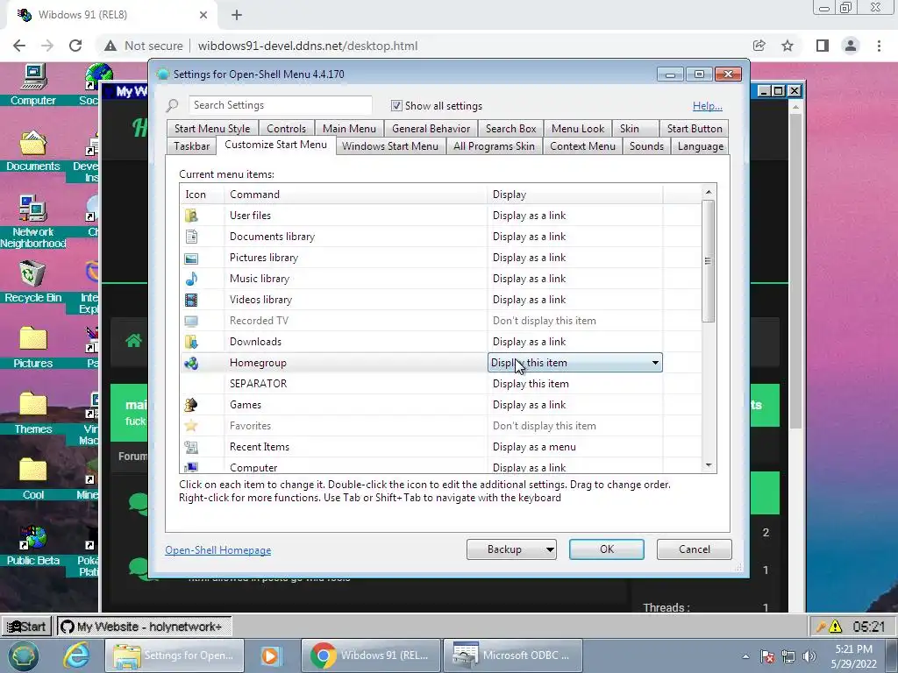Viewport: 898px width, 673px height.
Task: Click the Downloads folder icon in list
Action: [191, 342]
